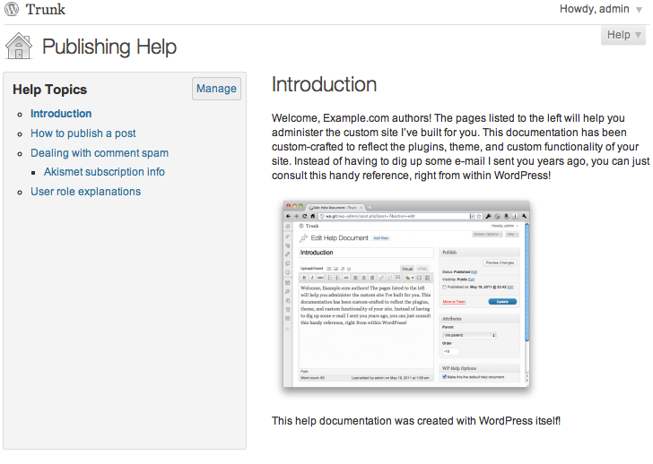Go to Dealing with comment spam

[x=100, y=153]
